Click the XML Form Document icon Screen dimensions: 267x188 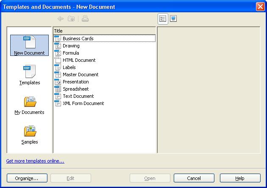pos(58,103)
